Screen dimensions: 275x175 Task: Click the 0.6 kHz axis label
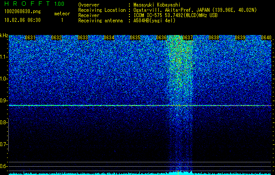[x=3, y=166]
